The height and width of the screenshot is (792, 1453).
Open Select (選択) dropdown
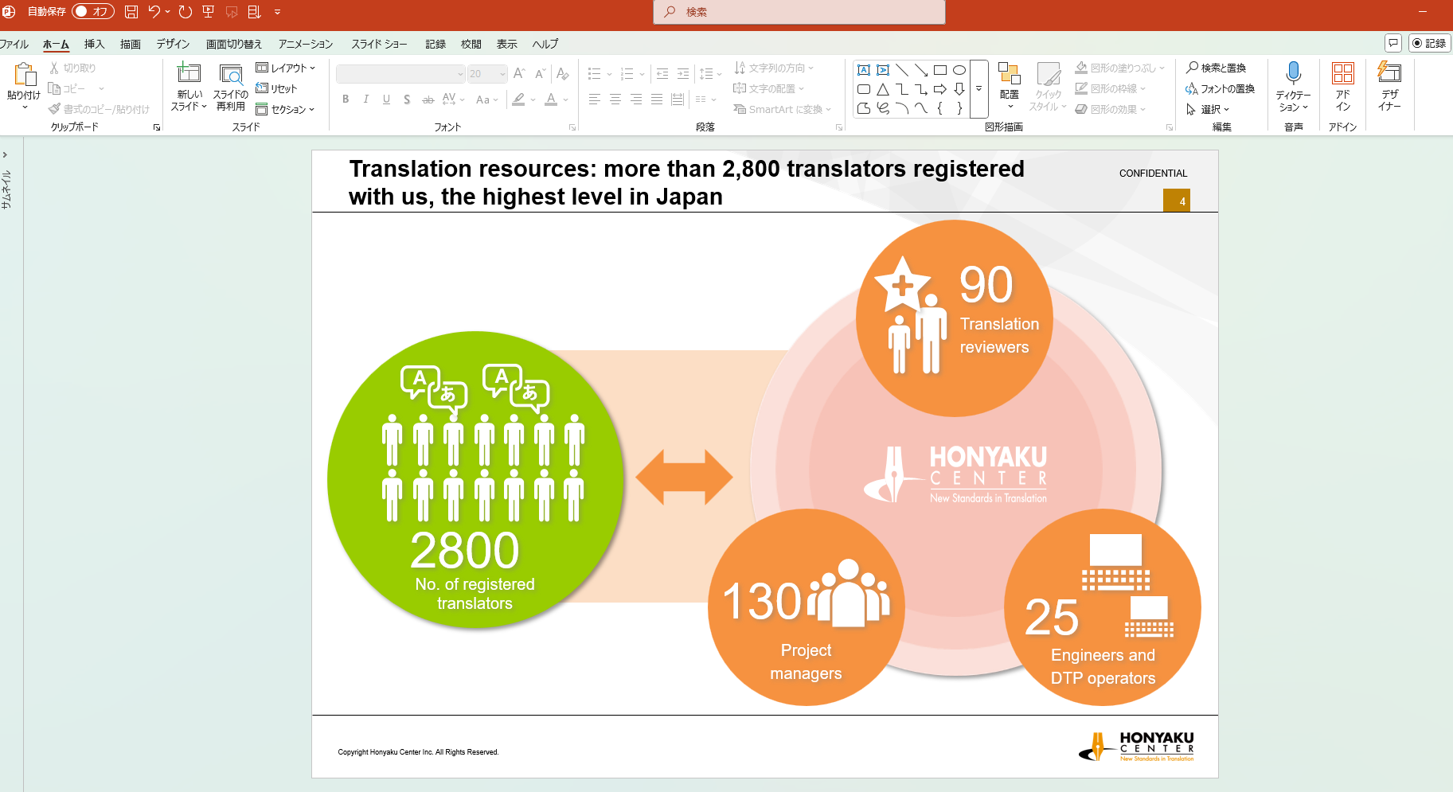(1208, 109)
